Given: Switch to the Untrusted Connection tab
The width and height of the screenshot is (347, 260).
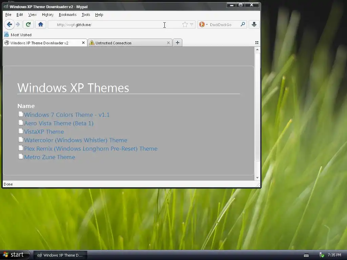Looking at the screenshot, I should 130,43.
